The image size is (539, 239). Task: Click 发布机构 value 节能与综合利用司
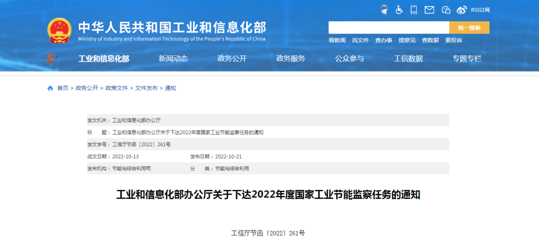click(131, 168)
